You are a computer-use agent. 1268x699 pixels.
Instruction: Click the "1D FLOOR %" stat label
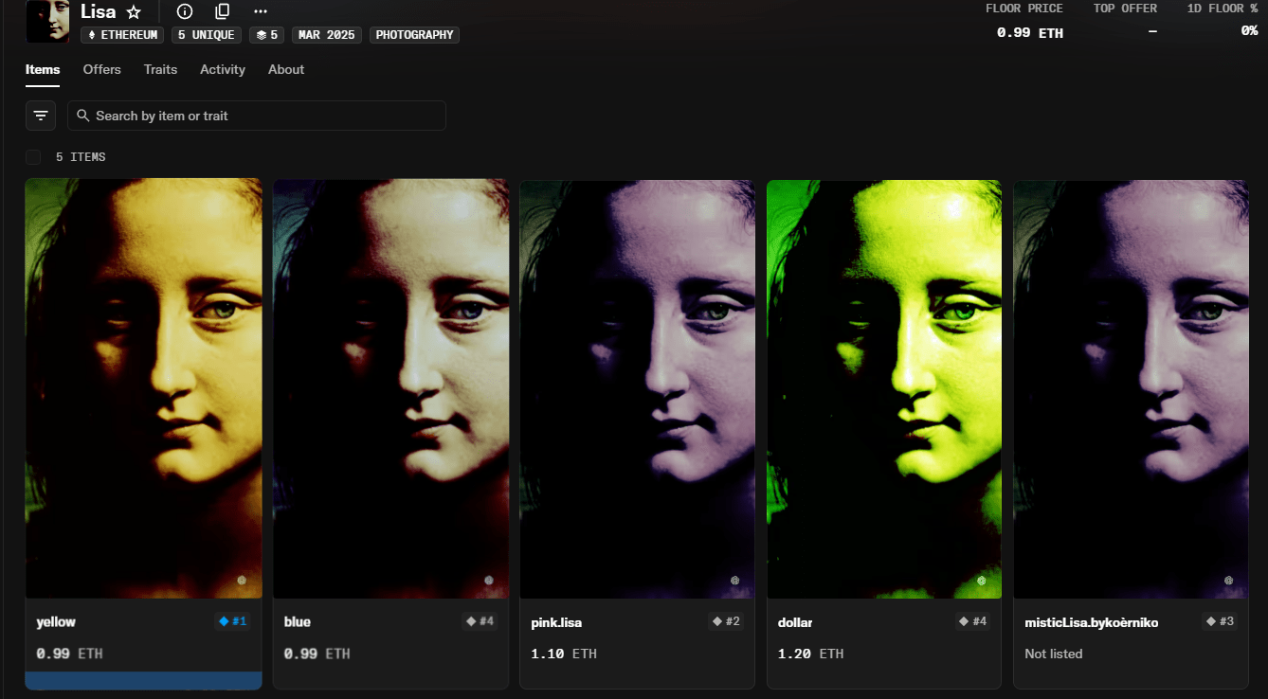pyautogui.click(x=1223, y=8)
